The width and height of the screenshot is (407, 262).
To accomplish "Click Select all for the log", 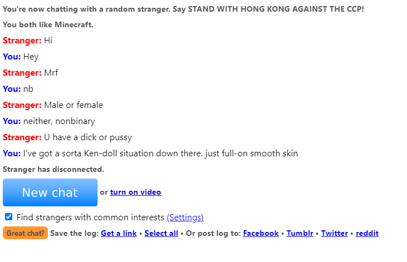I will coord(161,233).
